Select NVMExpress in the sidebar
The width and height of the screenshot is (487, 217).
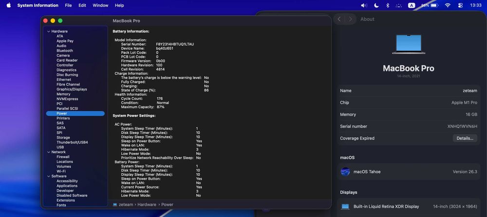[67, 99]
